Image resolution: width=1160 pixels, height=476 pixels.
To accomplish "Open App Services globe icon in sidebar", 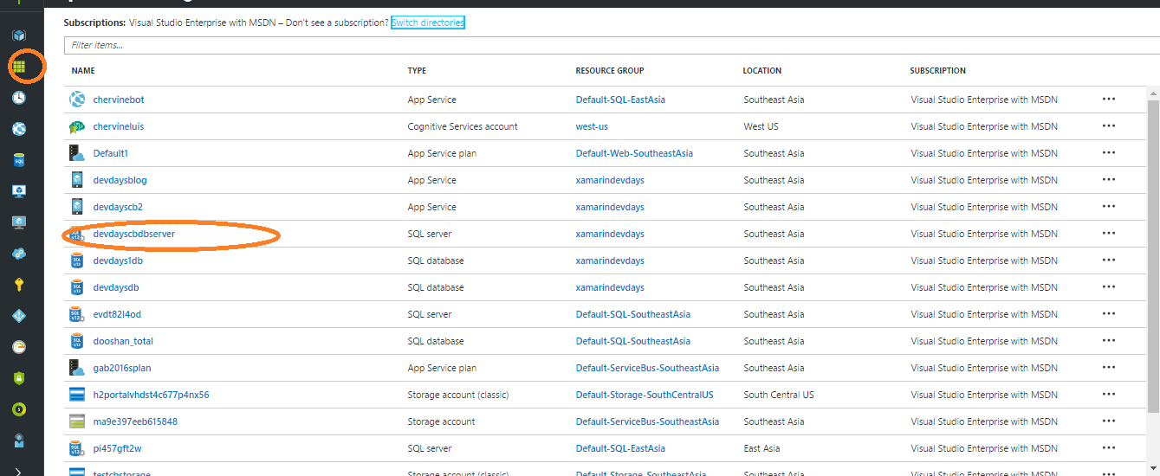I will click(x=19, y=129).
